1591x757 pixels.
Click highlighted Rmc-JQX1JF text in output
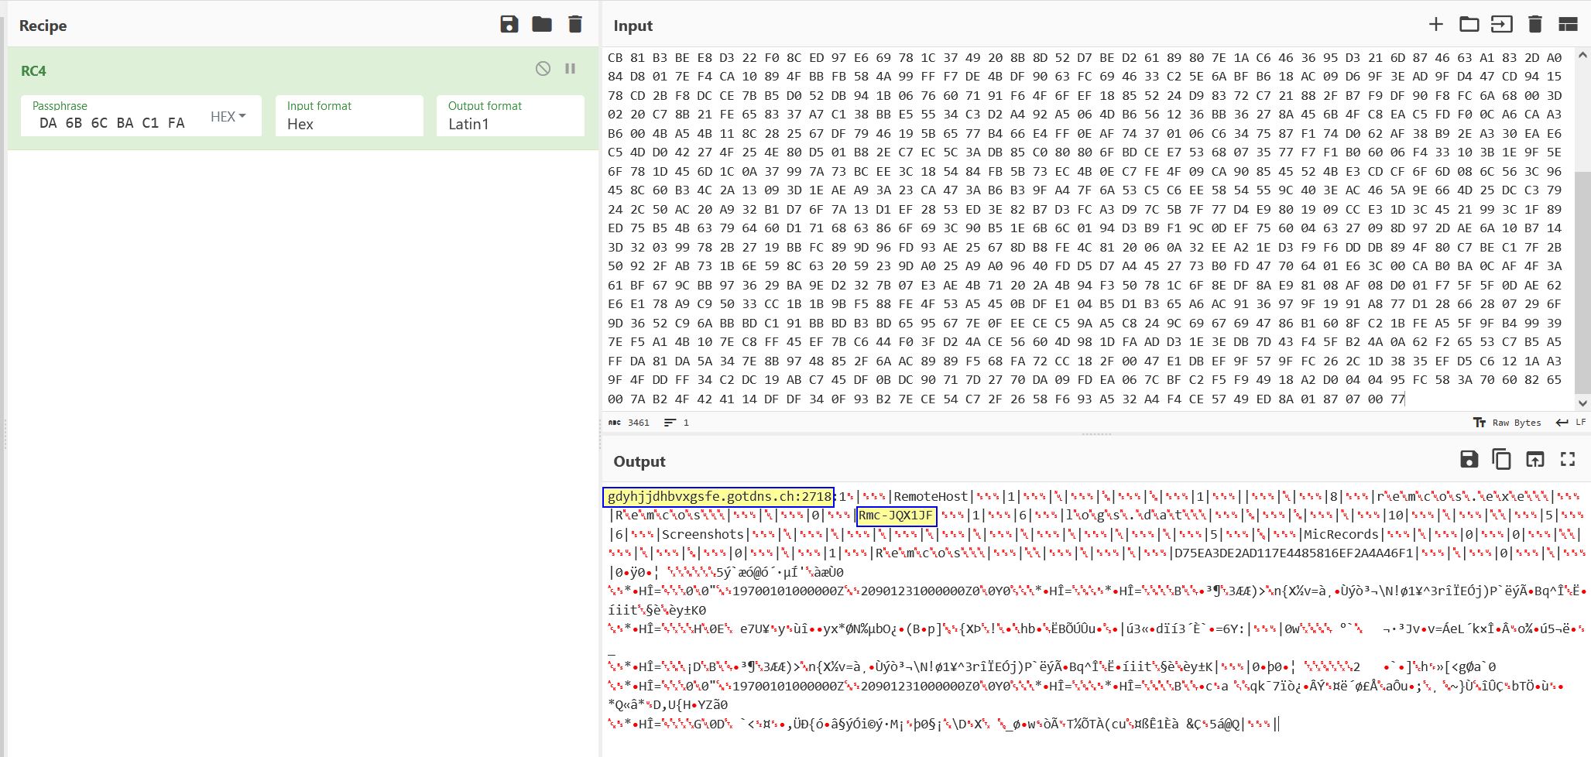point(897,516)
